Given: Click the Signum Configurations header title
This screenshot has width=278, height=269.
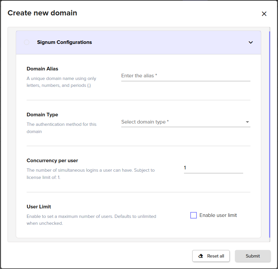Looking at the screenshot, I should point(64,42).
